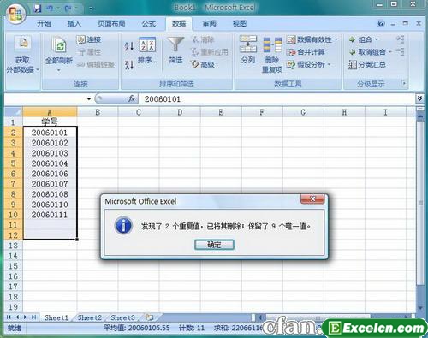Go to first sheet navigation arrow

tap(9, 317)
